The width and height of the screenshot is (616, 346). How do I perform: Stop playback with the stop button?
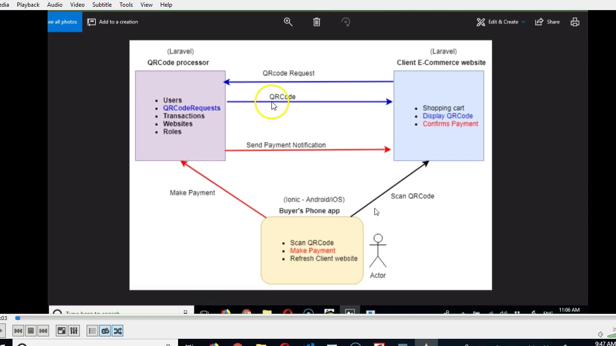(x=30, y=331)
